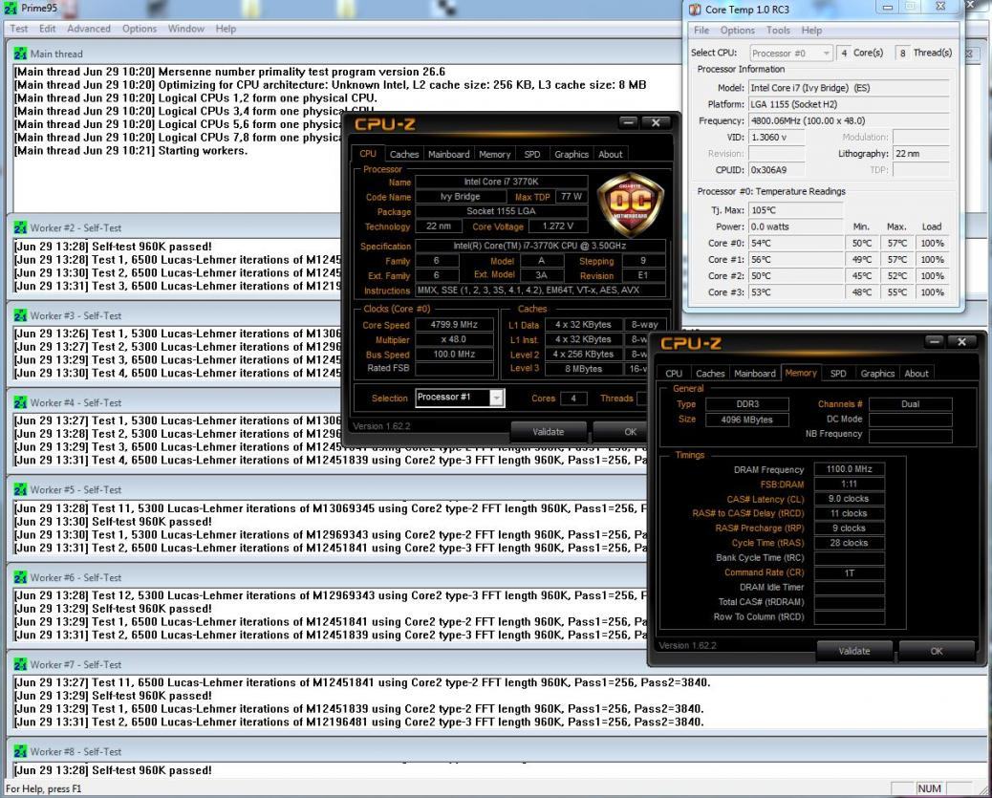Click the Lithography 22 nm field in Core Temp

point(921,153)
